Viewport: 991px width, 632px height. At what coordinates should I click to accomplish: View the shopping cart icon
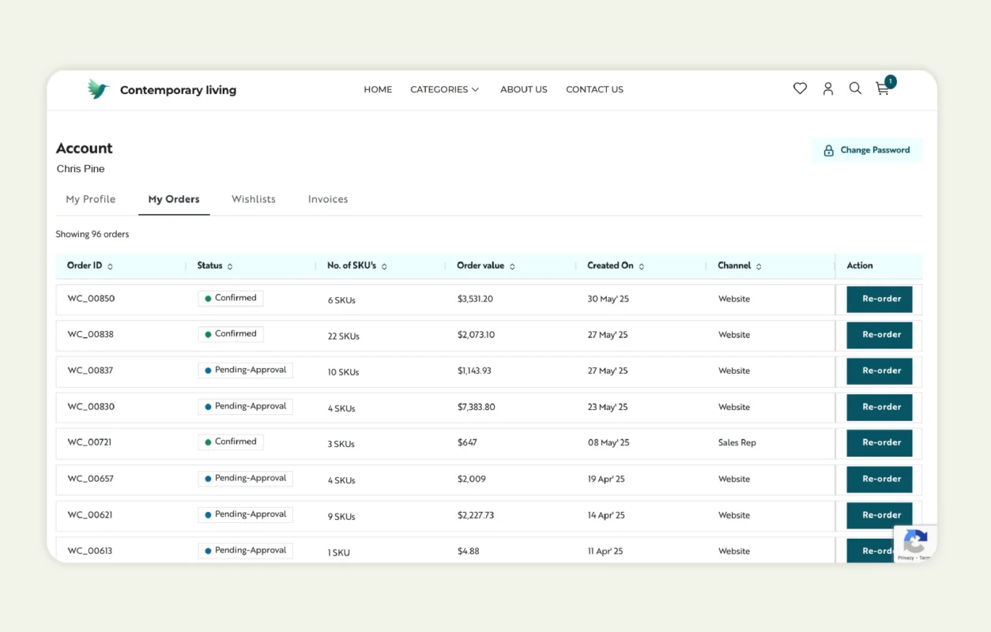[883, 89]
